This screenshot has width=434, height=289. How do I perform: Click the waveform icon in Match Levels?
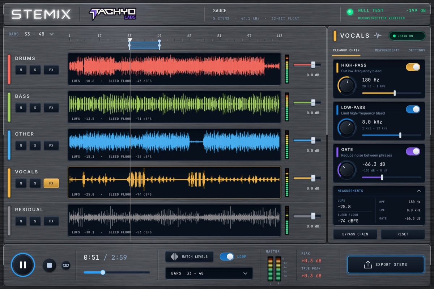(x=174, y=256)
